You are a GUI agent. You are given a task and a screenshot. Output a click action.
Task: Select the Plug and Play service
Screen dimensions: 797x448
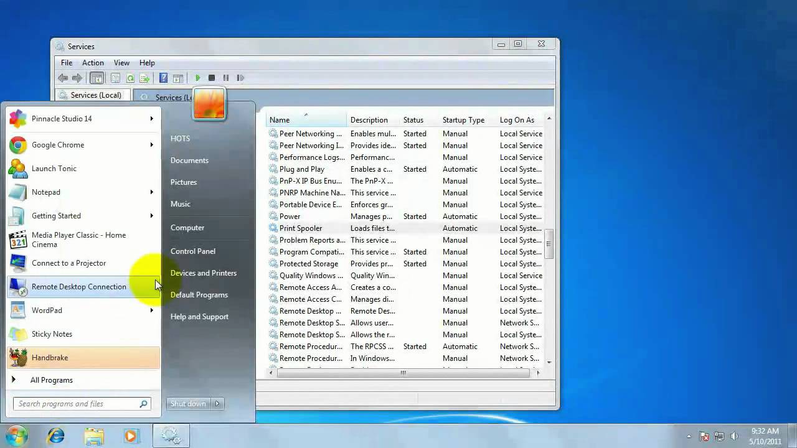coord(406,169)
